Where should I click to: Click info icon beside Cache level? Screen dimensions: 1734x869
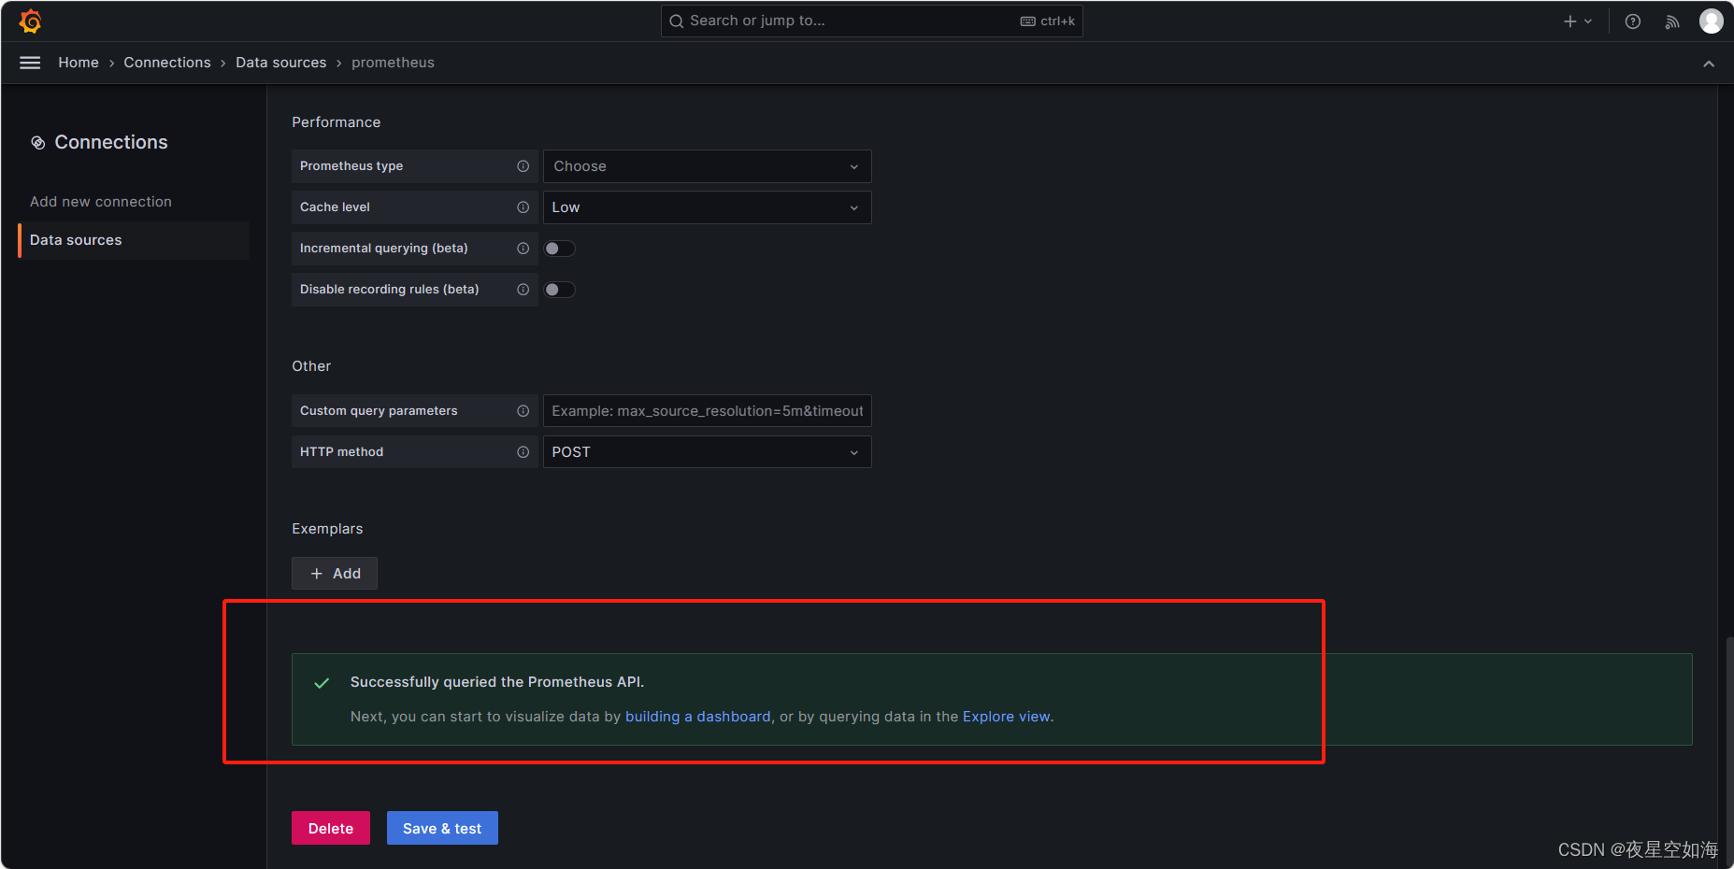[523, 207]
